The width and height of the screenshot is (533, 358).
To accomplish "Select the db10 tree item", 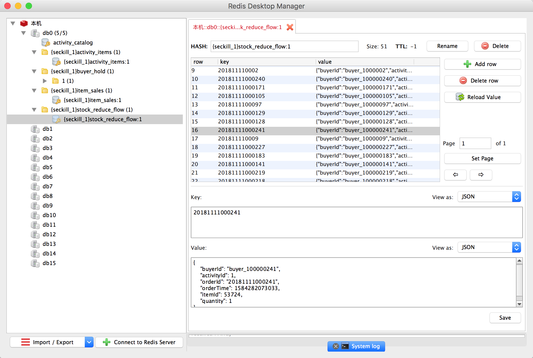I will coord(49,215).
